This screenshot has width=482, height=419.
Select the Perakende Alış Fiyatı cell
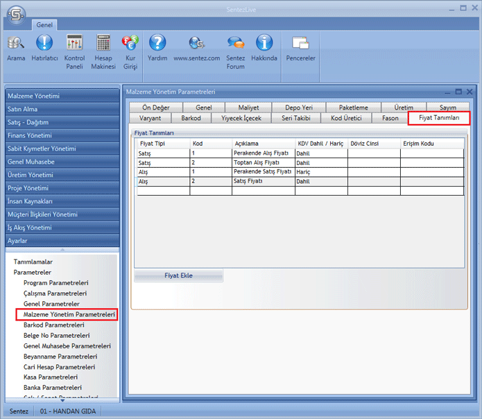(263, 153)
